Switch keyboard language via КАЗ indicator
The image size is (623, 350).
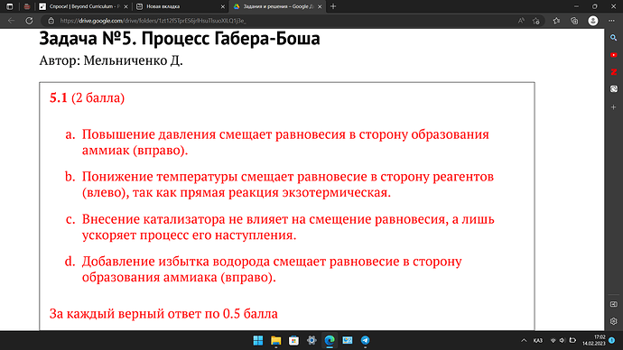pos(538,340)
